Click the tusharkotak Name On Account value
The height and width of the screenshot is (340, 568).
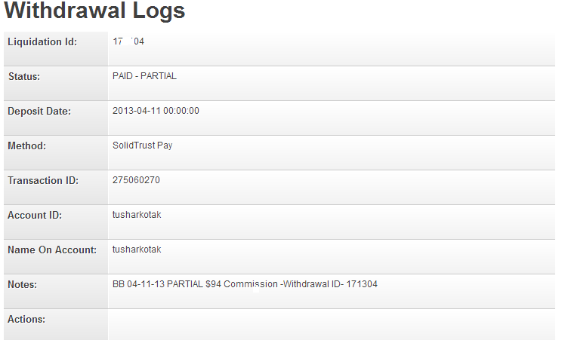137,250
